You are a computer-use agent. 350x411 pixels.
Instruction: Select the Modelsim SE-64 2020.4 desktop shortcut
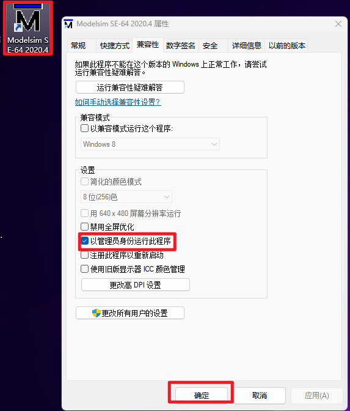(27, 28)
